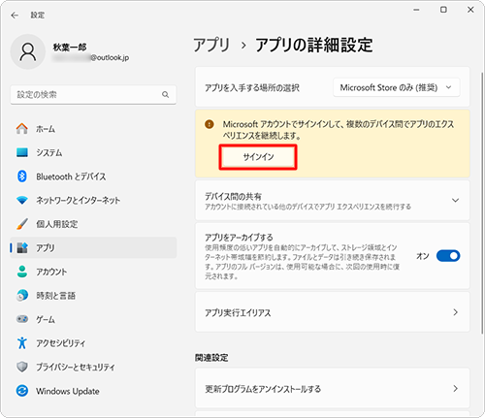Click the アプリをアーカイブする title text
Screen dimensions: 485x418
coord(239,238)
